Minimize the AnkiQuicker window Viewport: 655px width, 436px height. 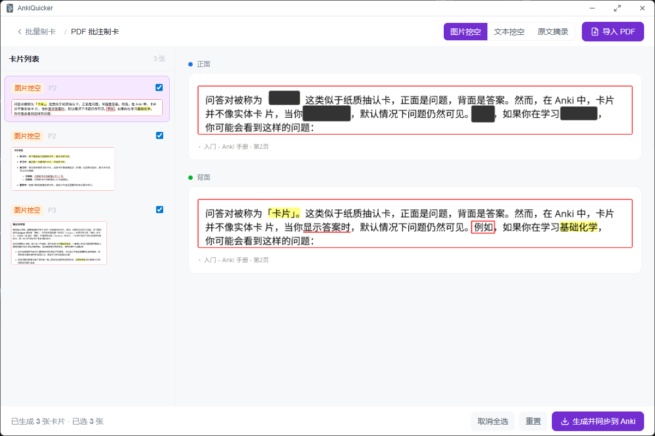593,8
